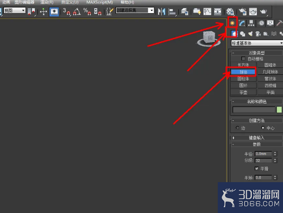Select the 边 creation method radio

point(237,128)
